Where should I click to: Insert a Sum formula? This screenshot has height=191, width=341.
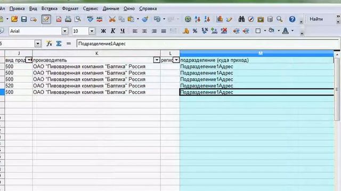coord(59,44)
